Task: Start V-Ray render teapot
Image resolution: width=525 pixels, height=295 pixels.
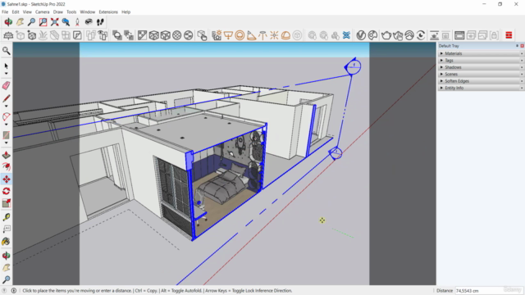Action: (386, 35)
